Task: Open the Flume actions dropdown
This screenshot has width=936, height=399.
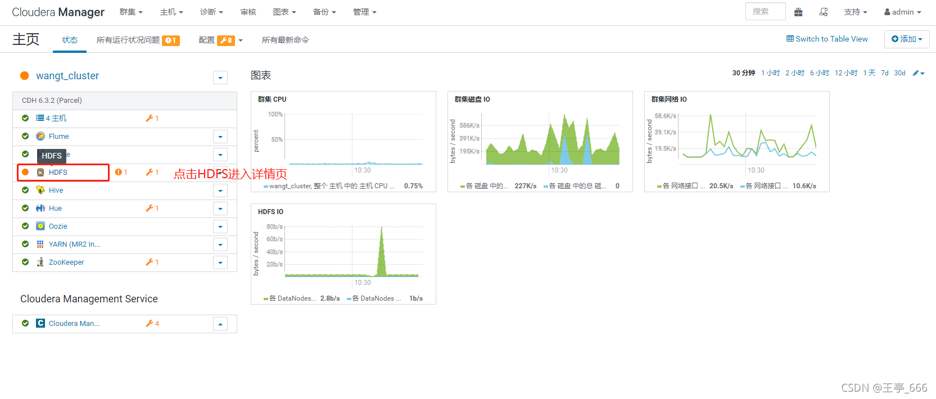Action: click(220, 137)
